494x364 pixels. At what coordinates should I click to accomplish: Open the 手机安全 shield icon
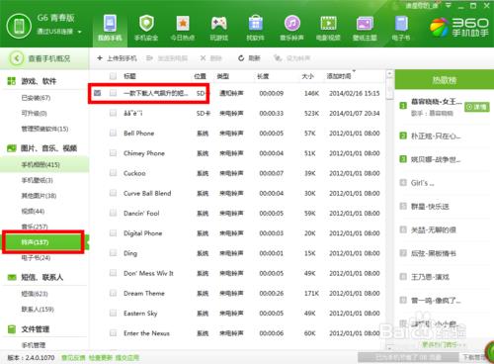tap(146, 24)
